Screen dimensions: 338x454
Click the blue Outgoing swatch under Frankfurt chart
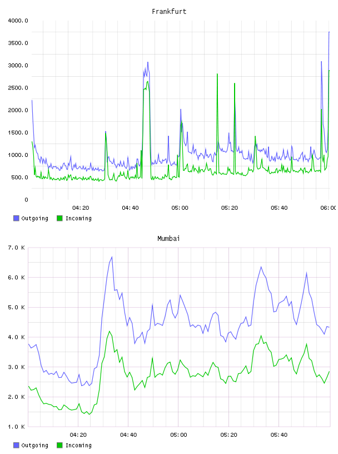(16, 218)
